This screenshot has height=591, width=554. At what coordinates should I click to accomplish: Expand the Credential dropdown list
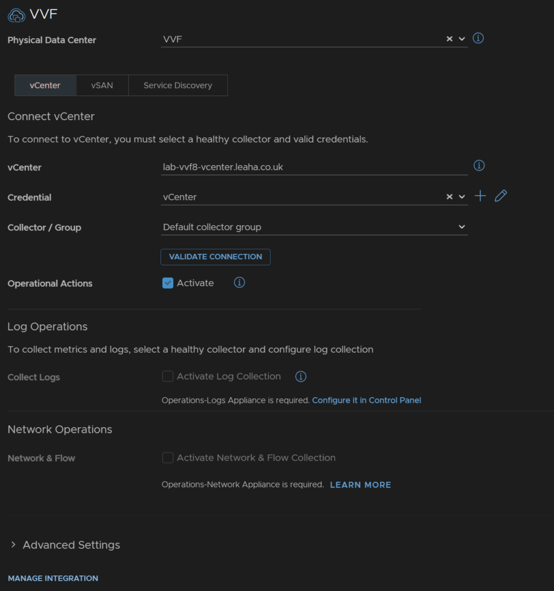462,197
